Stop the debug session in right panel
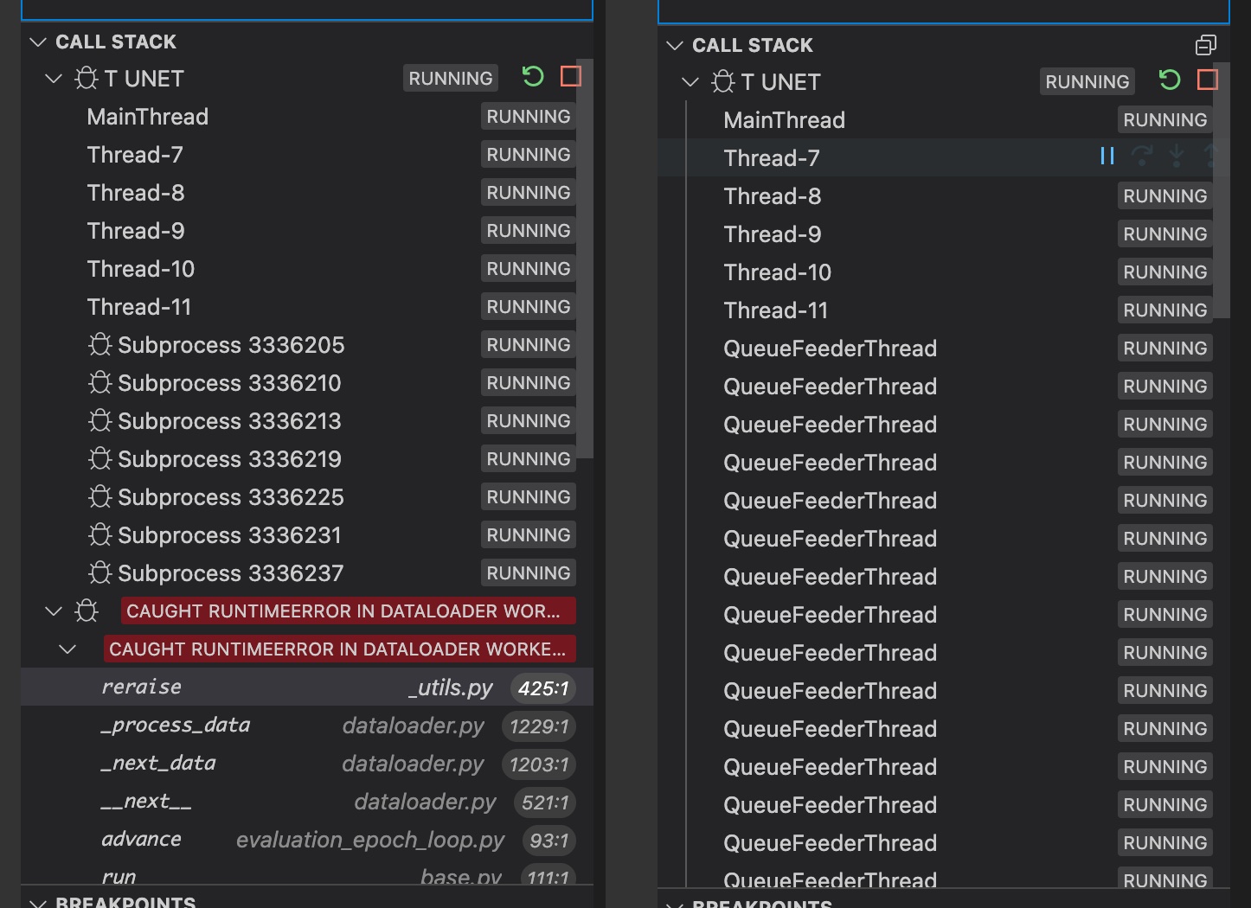 pyautogui.click(x=1208, y=80)
